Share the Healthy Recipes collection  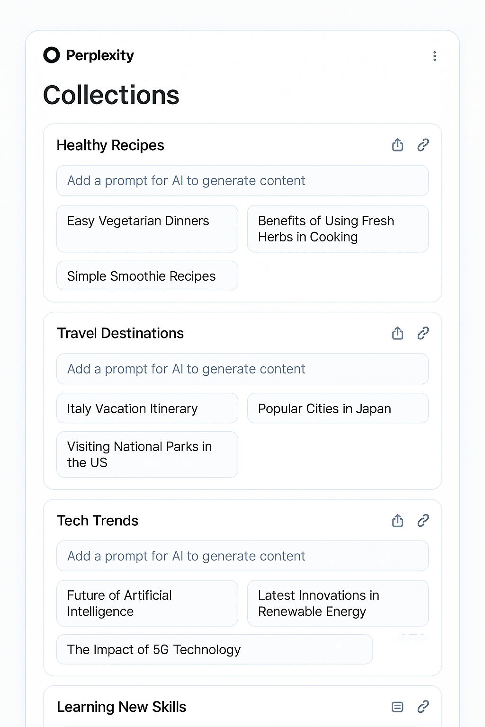coord(398,145)
